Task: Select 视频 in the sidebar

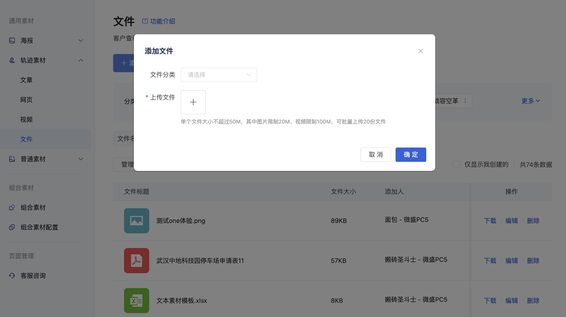Action: coord(26,119)
